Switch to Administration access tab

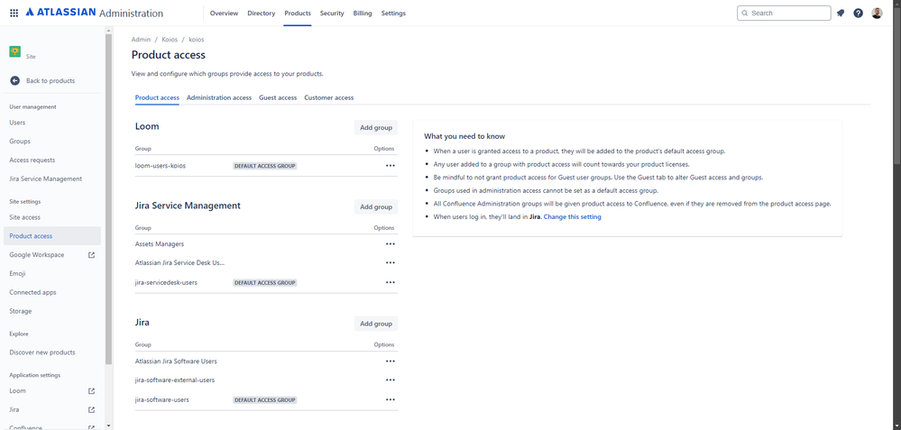219,97
